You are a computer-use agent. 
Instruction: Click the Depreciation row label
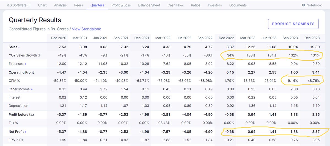[x=18, y=106]
